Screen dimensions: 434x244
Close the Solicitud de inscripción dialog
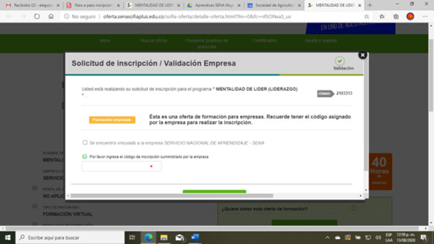(x=363, y=55)
